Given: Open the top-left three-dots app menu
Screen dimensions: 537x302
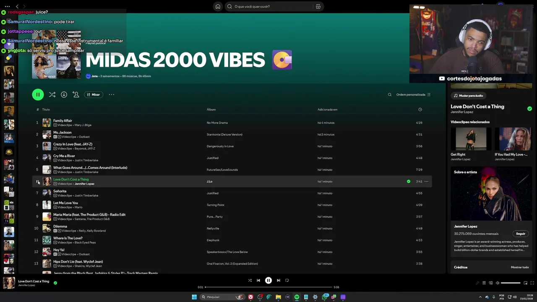Looking at the screenshot, I should pos(7,6).
